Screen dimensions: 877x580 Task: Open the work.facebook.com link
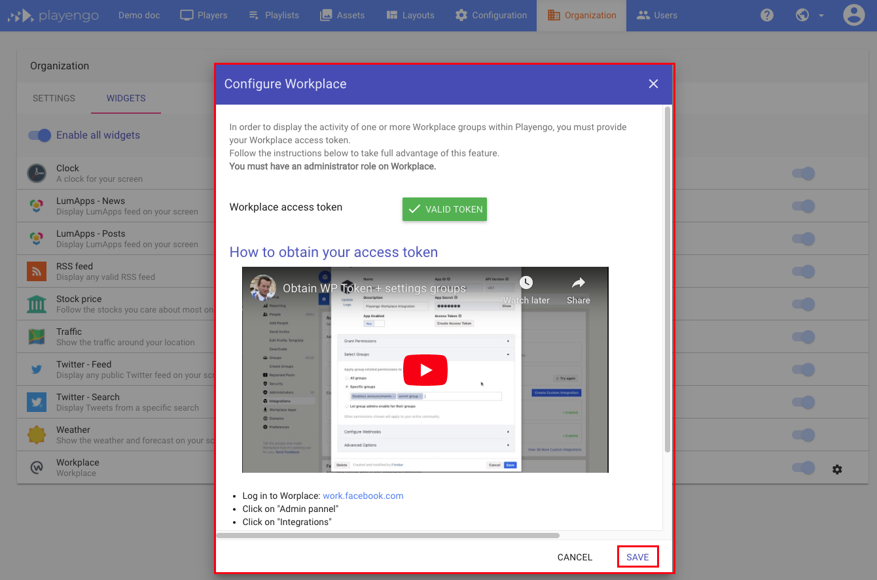click(363, 496)
